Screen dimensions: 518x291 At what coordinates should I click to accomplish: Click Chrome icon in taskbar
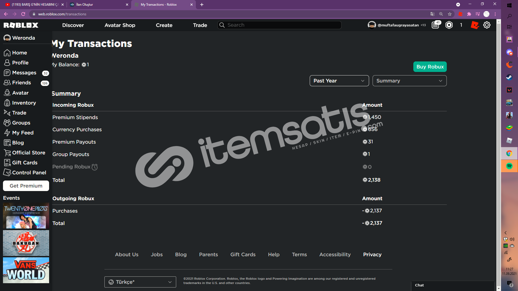(x=509, y=153)
